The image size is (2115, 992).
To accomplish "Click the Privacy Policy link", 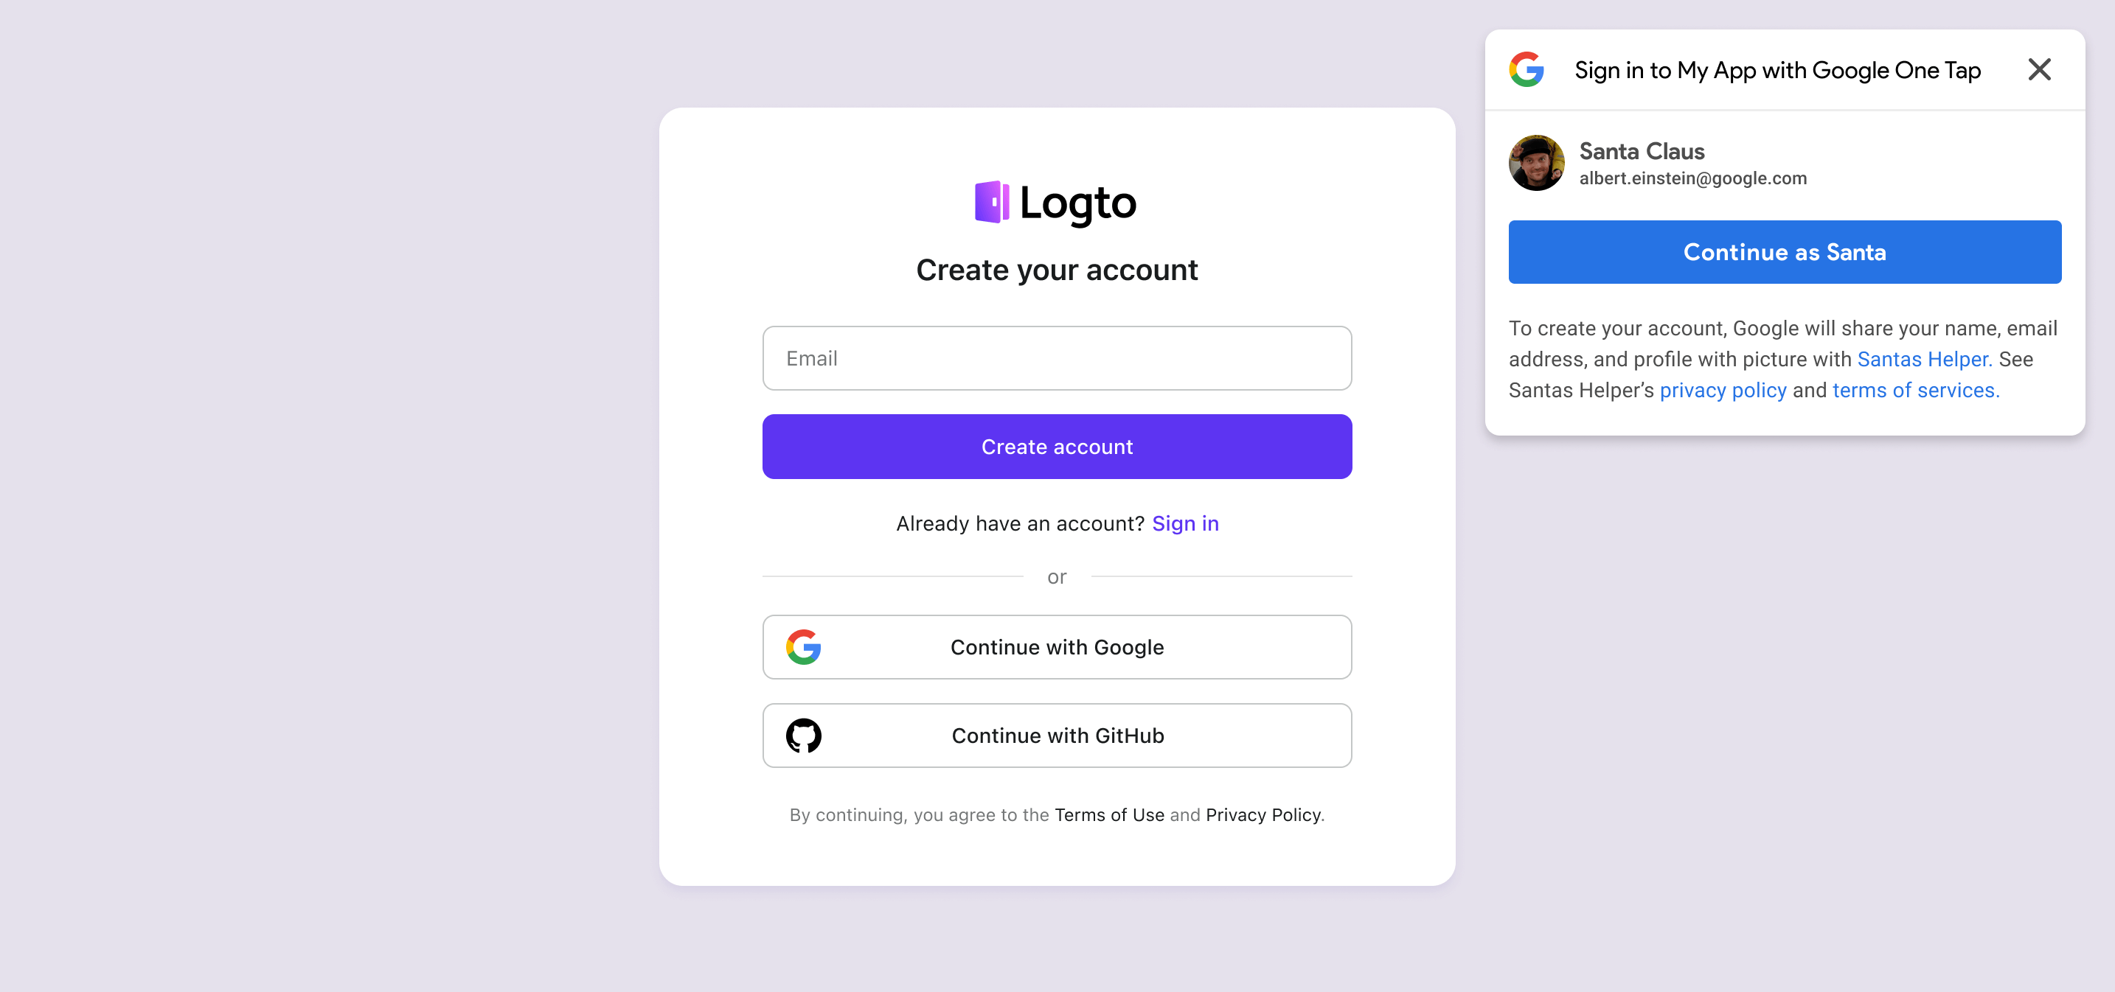I will [x=1263, y=814].
